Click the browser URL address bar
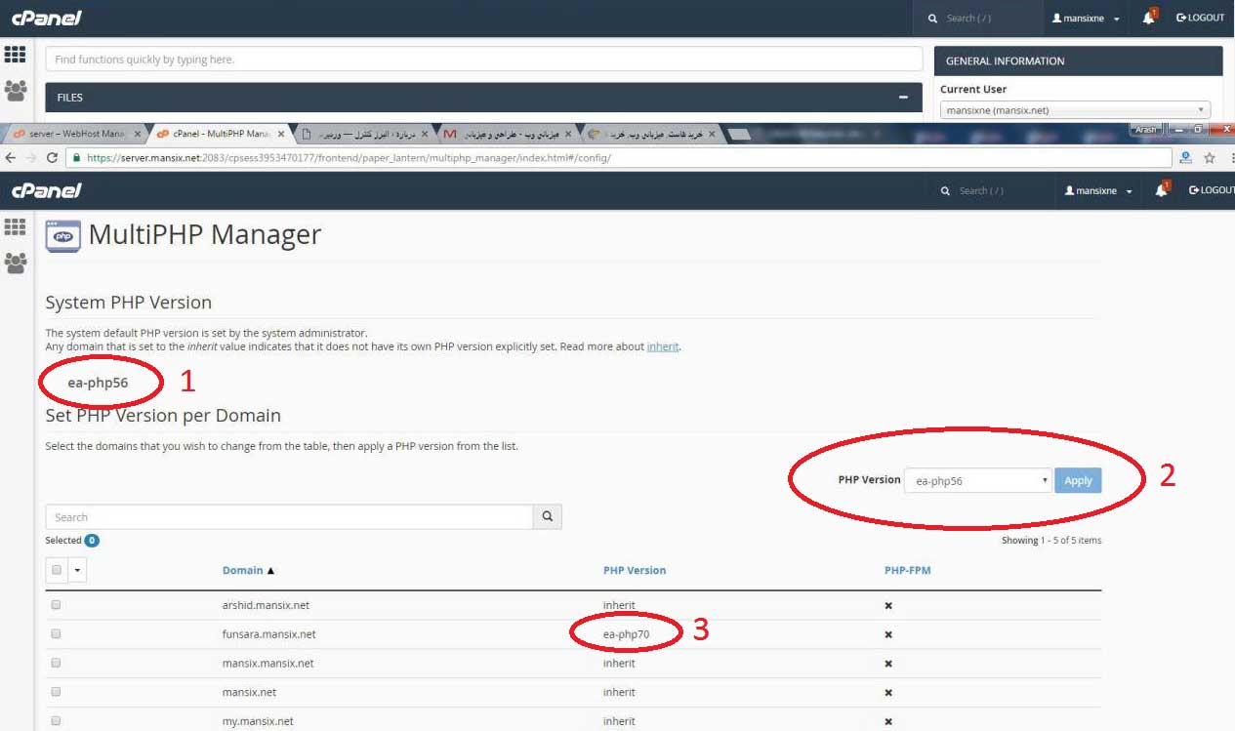Viewport: 1235px width, 731px height. 619,157
